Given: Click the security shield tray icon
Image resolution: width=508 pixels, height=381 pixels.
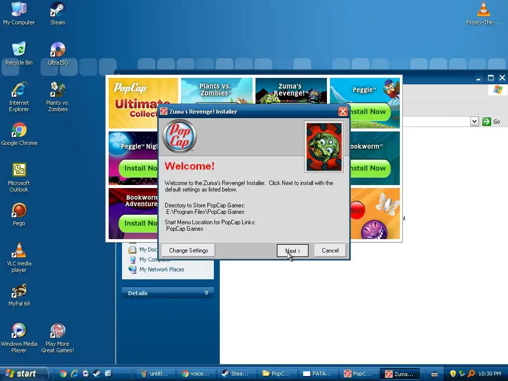Looking at the screenshot, I should [453, 374].
